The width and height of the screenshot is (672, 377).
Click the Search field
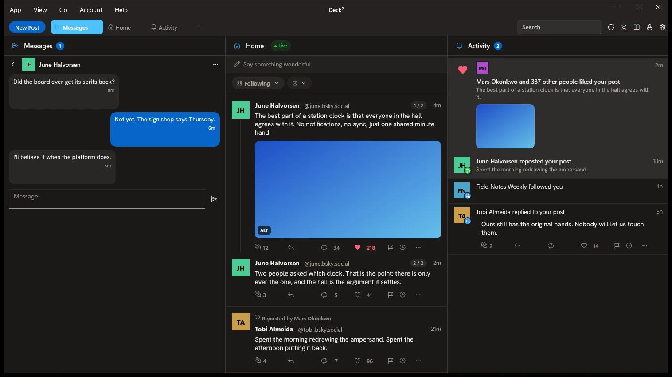click(x=559, y=27)
